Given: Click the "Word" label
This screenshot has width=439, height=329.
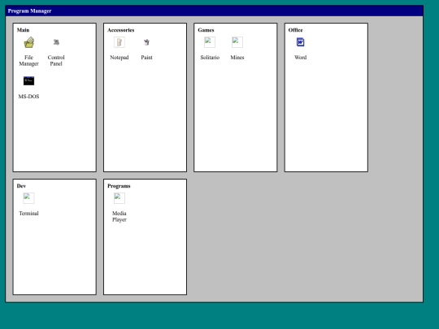Looking at the screenshot, I should pyautogui.click(x=301, y=58).
